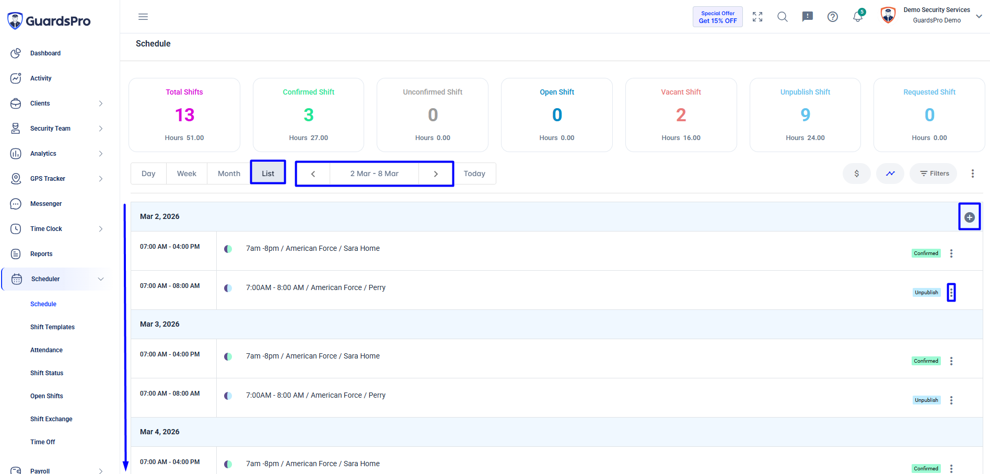Switch to Week view
Image resolution: width=990 pixels, height=474 pixels.
click(187, 174)
